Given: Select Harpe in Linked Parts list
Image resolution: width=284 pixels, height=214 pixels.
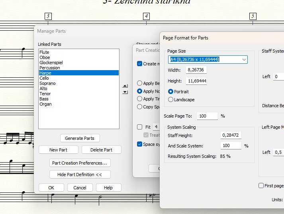Looking at the screenshot, I should [x=78, y=73].
